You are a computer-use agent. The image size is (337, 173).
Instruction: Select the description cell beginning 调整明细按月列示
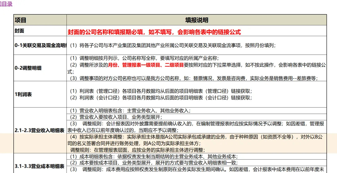click(x=197, y=68)
